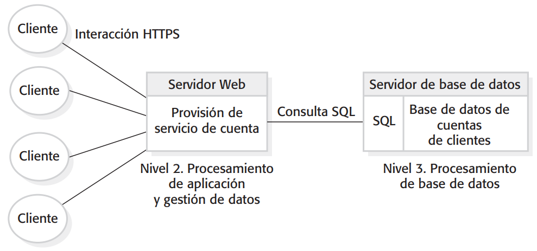Click the 'Nivel 2. Procesamiento' caption text
Viewport: 537px width, 251px height.
click(x=206, y=169)
